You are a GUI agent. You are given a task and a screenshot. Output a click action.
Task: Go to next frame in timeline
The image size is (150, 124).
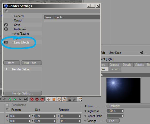coord(20,99)
